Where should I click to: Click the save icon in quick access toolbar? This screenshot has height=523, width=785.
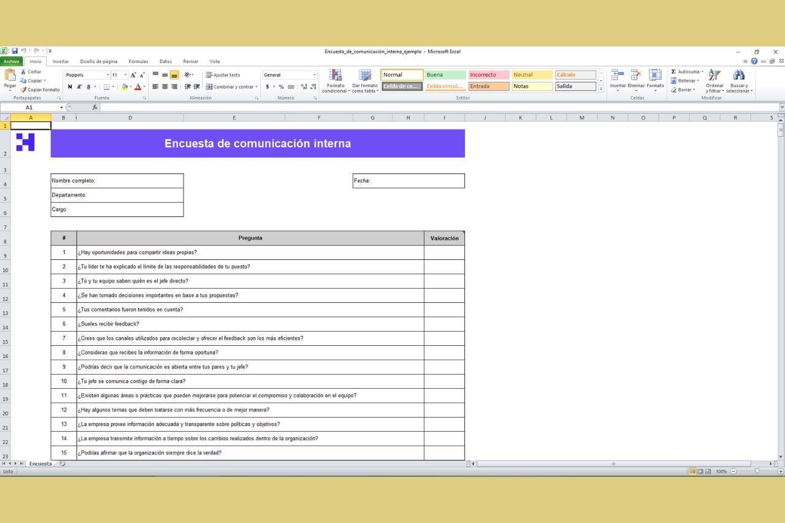pyautogui.click(x=15, y=51)
